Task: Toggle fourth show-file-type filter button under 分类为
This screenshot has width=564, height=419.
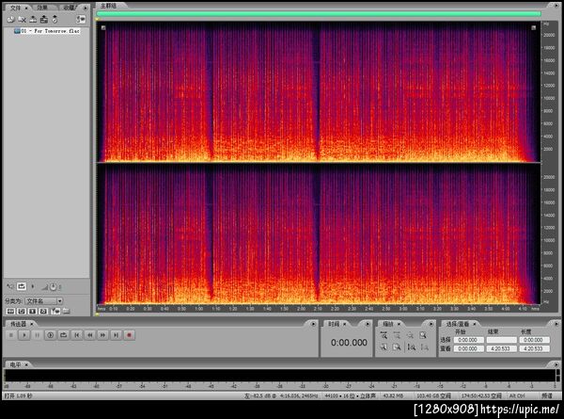Action: (x=43, y=311)
